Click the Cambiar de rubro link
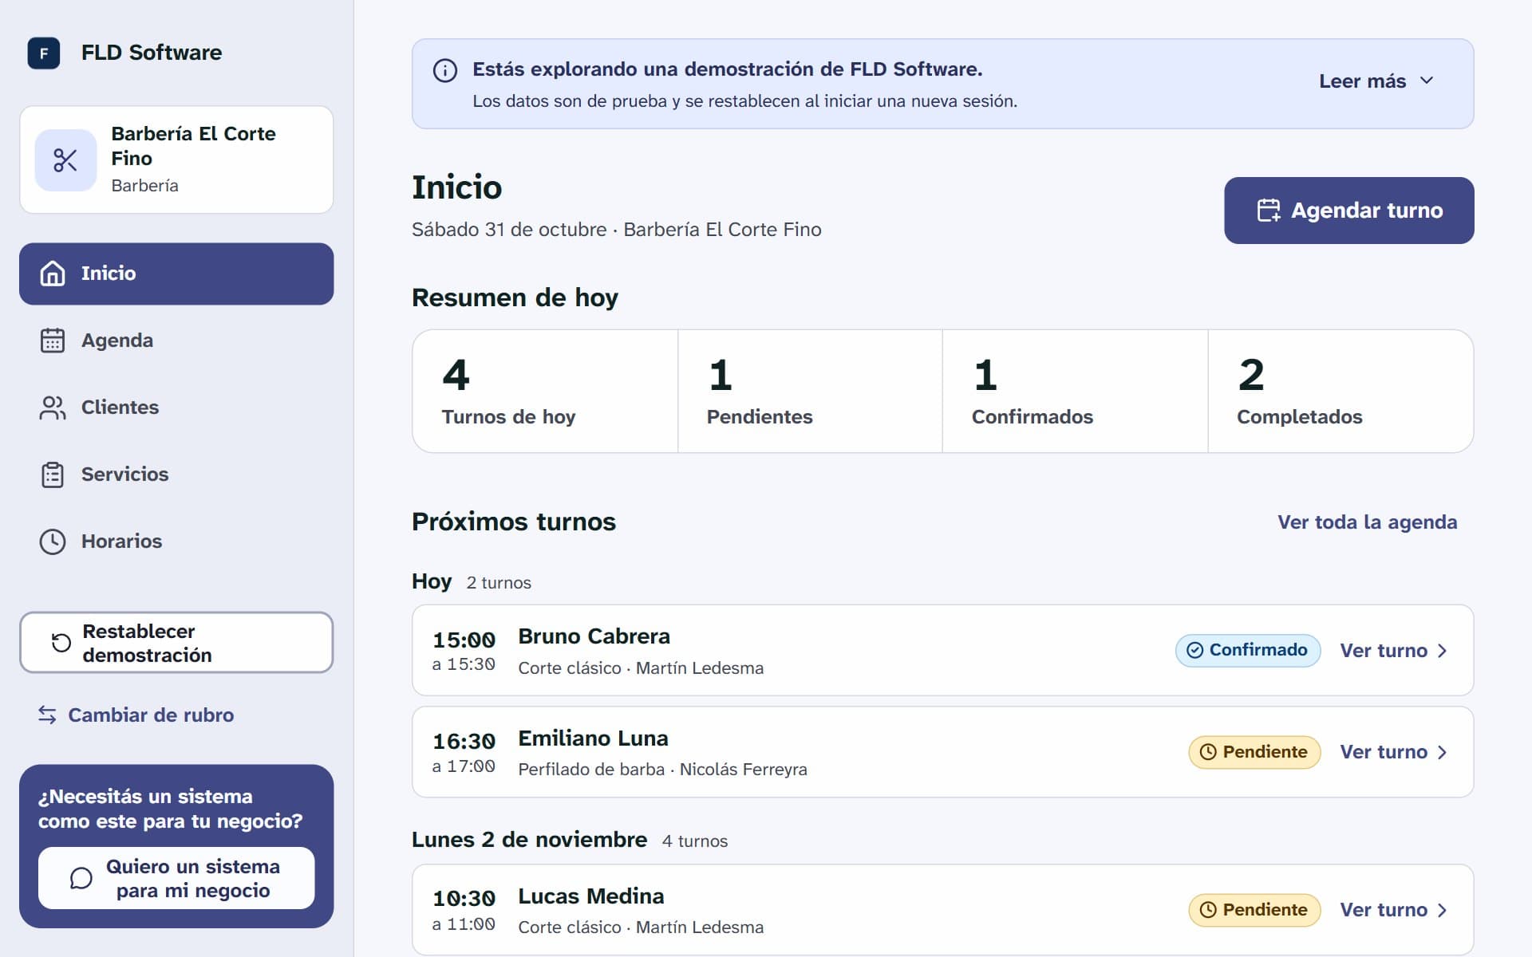The height and width of the screenshot is (957, 1532). (136, 715)
